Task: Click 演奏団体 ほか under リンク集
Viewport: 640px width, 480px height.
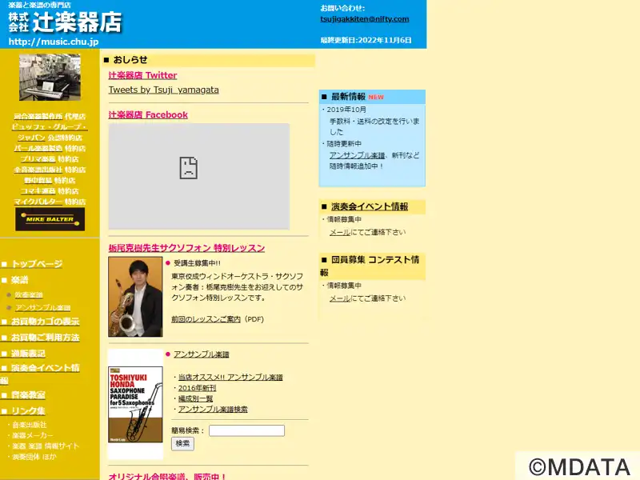Action: click(x=34, y=457)
